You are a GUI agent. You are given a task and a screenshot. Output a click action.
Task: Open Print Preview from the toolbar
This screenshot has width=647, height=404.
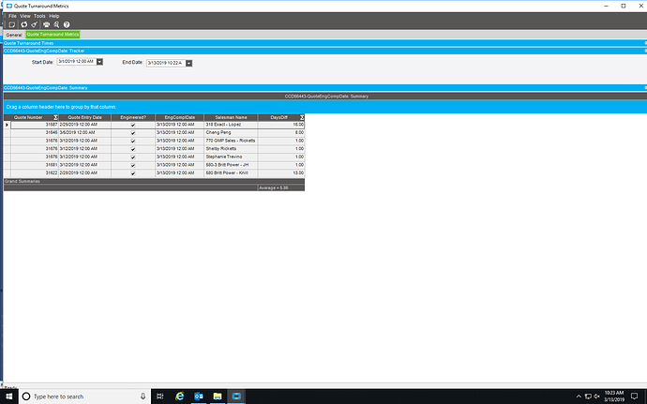pyautogui.click(x=56, y=24)
